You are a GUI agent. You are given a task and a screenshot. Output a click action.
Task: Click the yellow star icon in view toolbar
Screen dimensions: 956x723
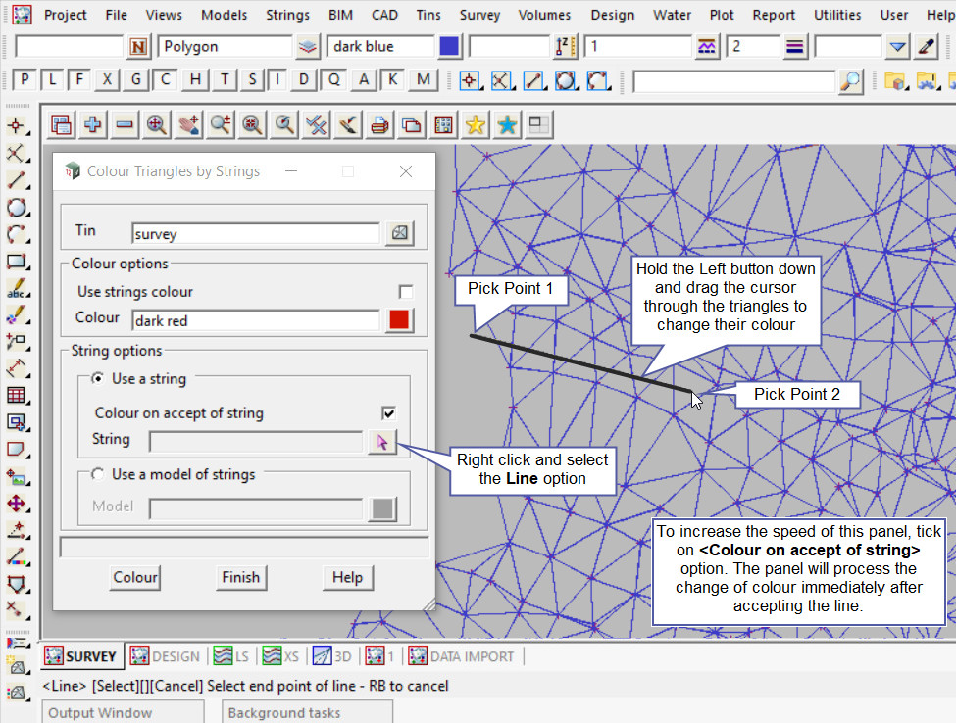pyautogui.click(x=475, y=124)
